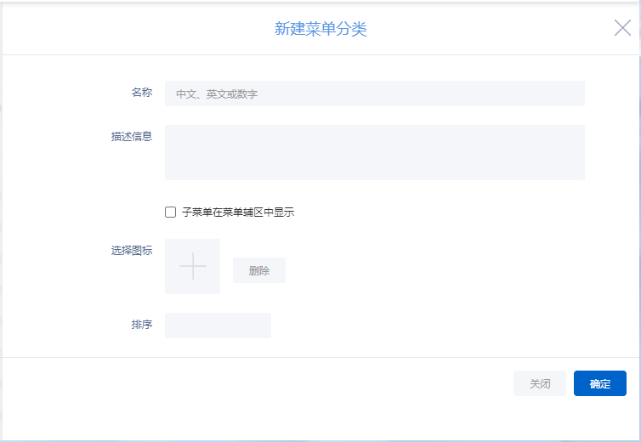Viewport: 641px width, 442px height.
Task: Focus the 描述信息 text area
Action: coord(374,152)
